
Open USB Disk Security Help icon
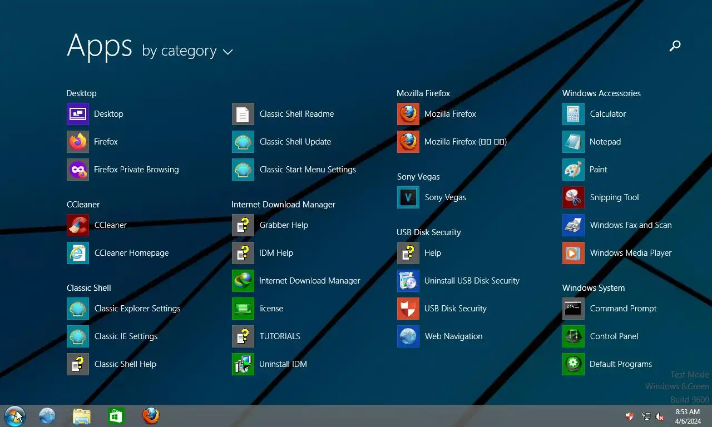(408, 253)
